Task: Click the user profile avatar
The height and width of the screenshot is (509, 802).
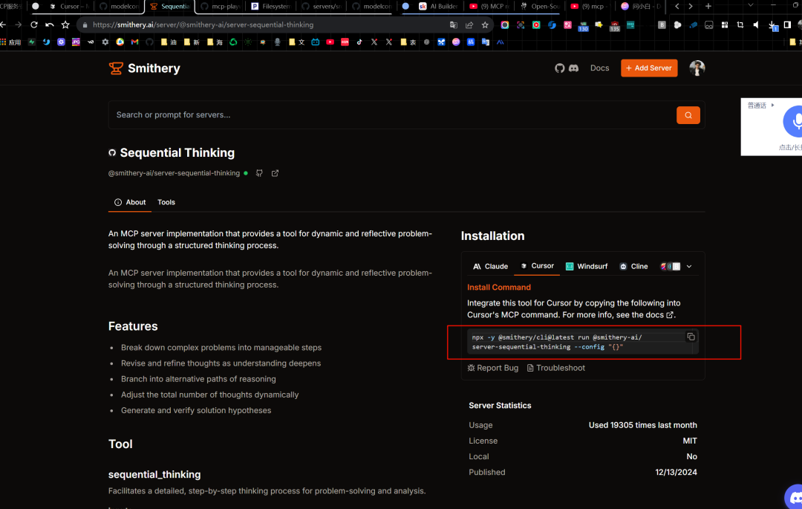Action: click(697, 68)
